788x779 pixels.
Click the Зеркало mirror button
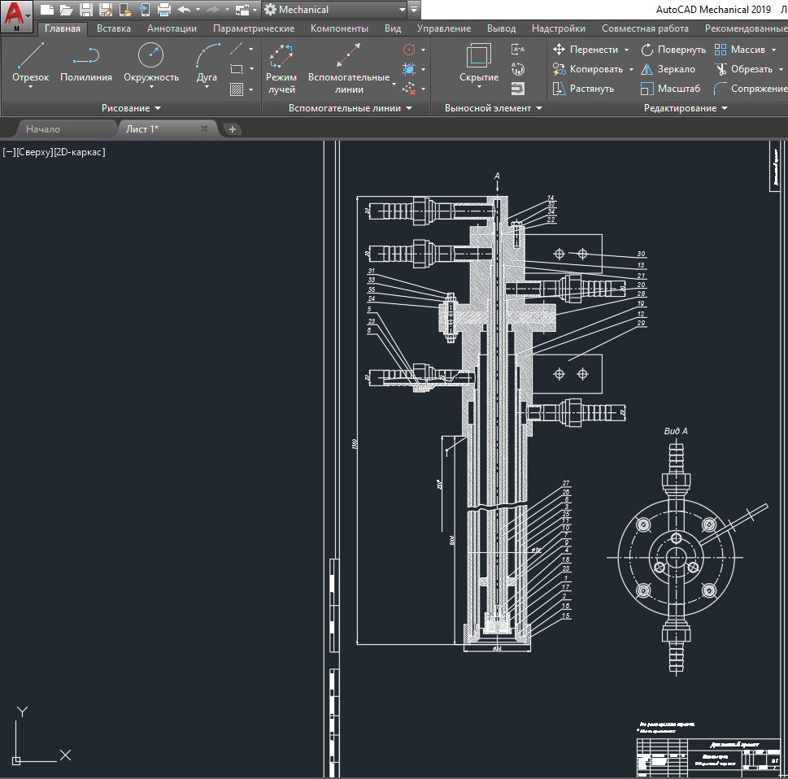pos(668,69)
